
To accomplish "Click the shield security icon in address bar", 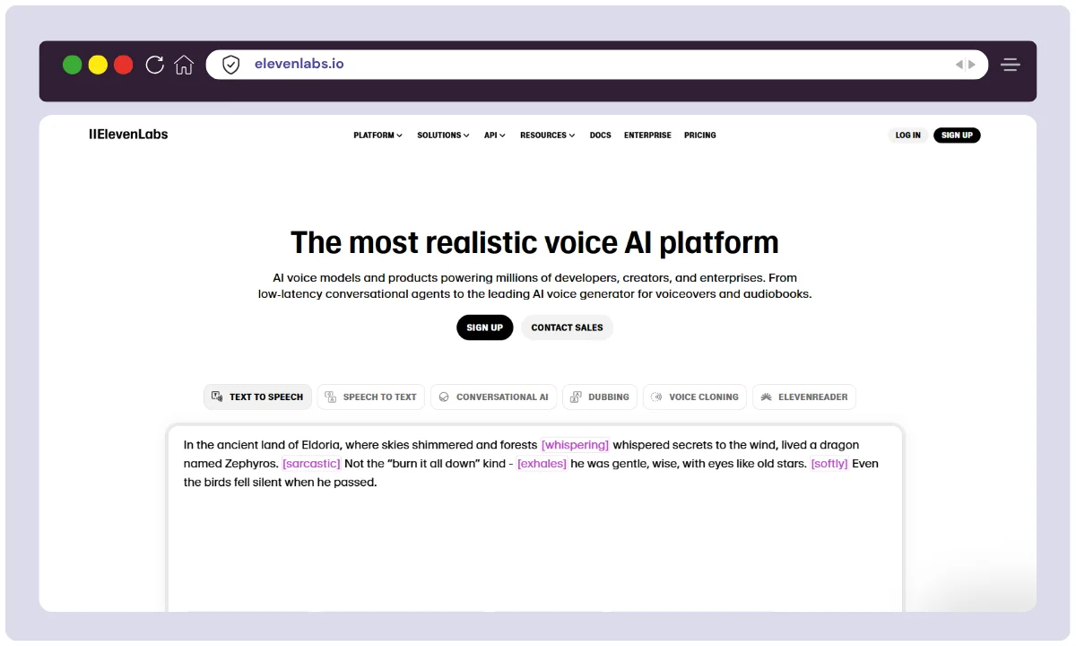I will click(x=230, y=65).
